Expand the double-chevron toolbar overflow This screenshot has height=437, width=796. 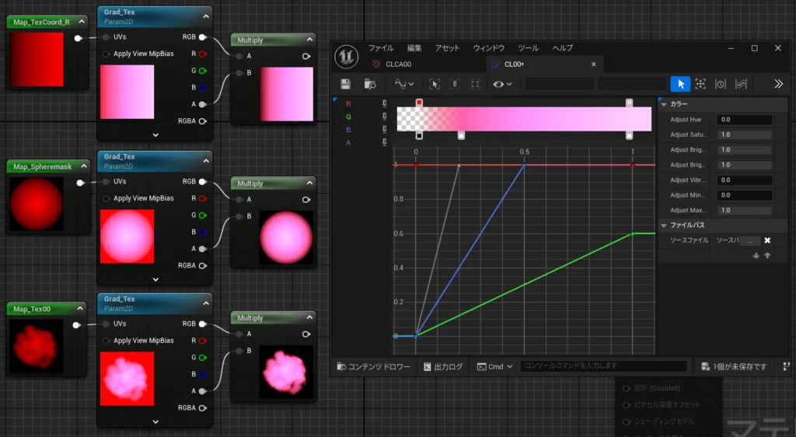(778, 84)
